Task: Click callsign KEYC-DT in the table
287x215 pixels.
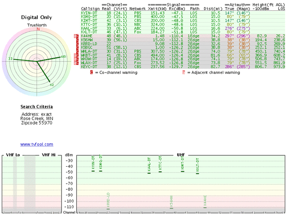Action: pyautogui.click(x=89, y=67)
